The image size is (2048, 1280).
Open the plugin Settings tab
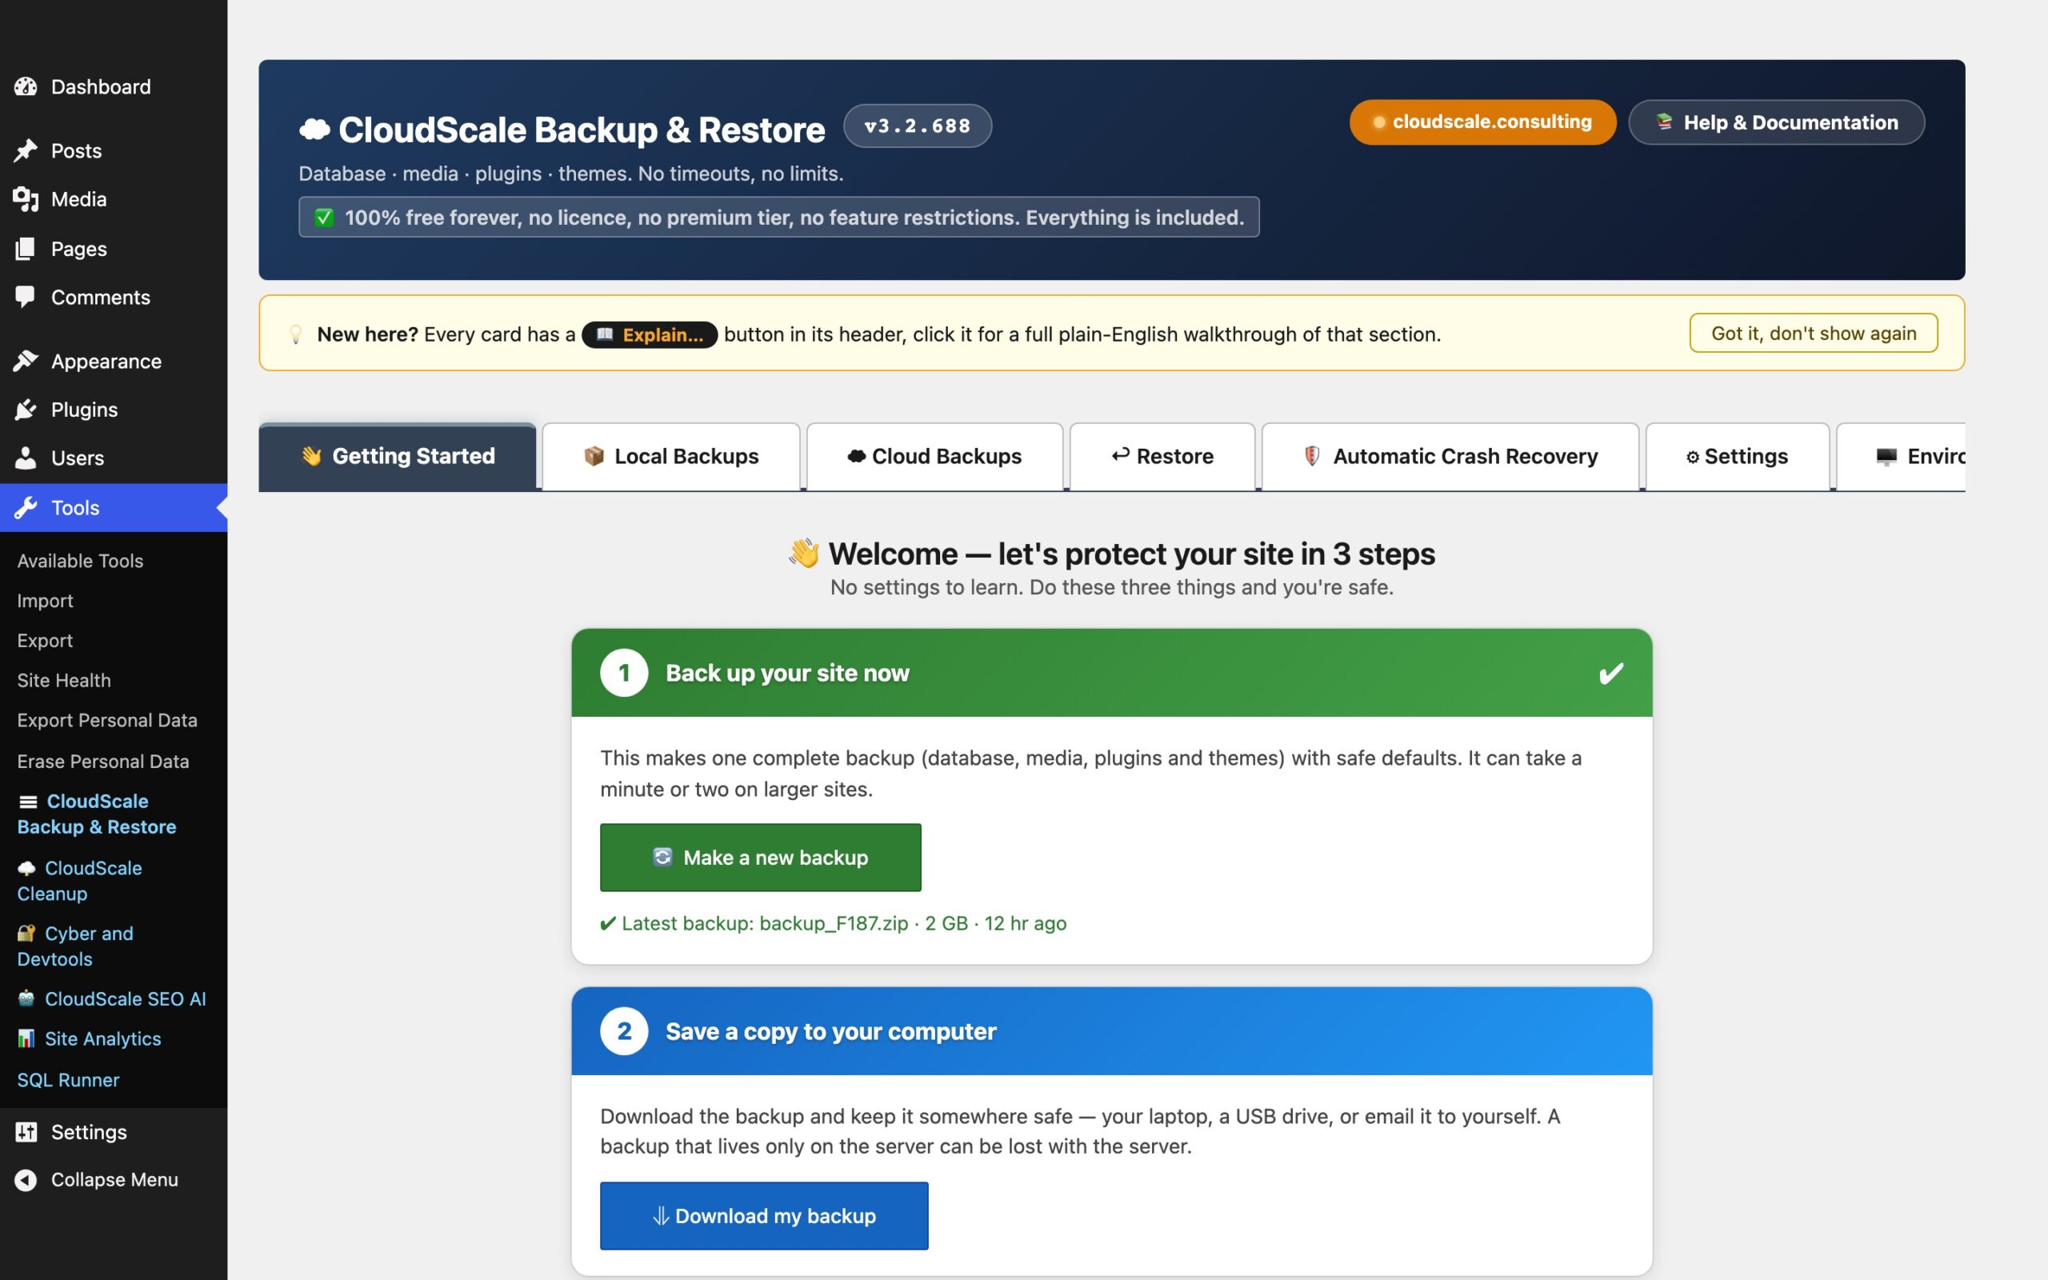[x=1738, y=456]
